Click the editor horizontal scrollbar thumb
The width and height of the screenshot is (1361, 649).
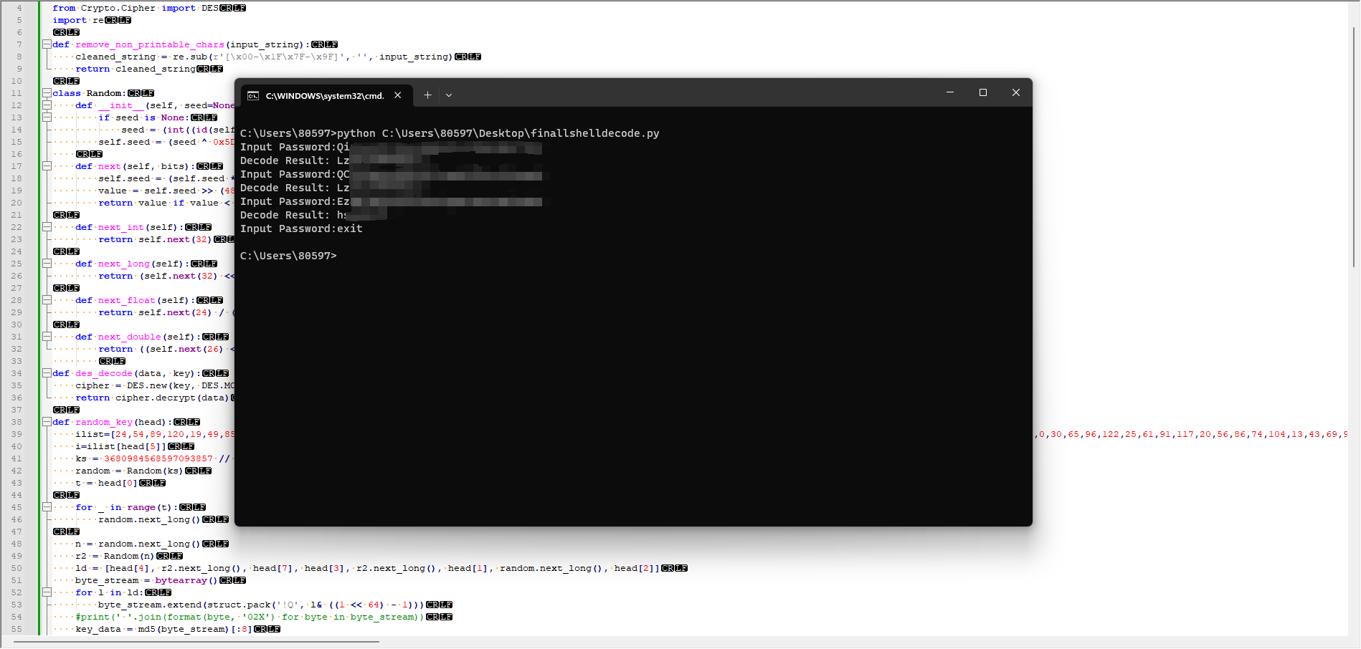point(196,642)
